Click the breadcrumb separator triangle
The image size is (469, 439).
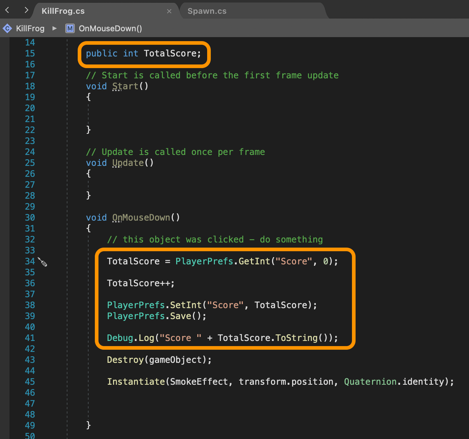(x=55, y=29)
